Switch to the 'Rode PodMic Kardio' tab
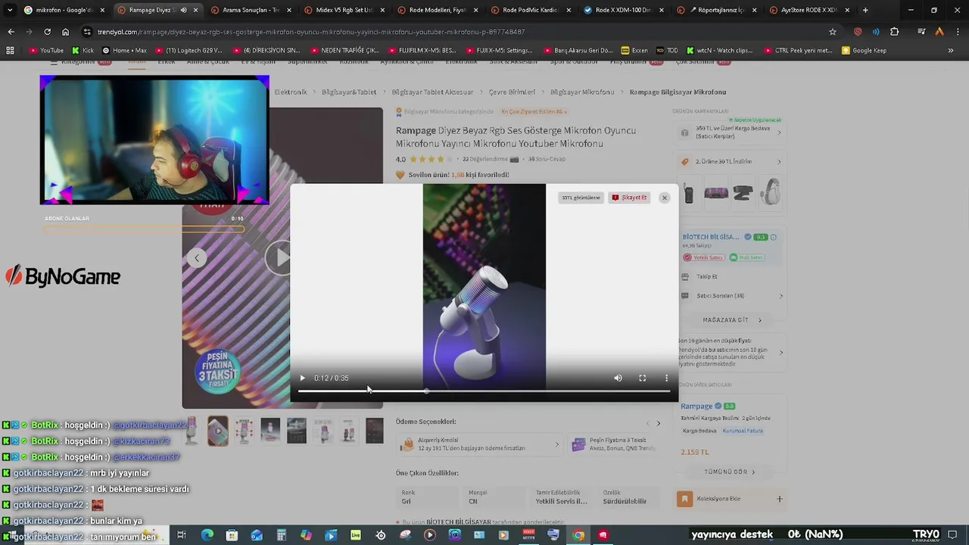The image size is (969, 545). [x=529, y=10]
